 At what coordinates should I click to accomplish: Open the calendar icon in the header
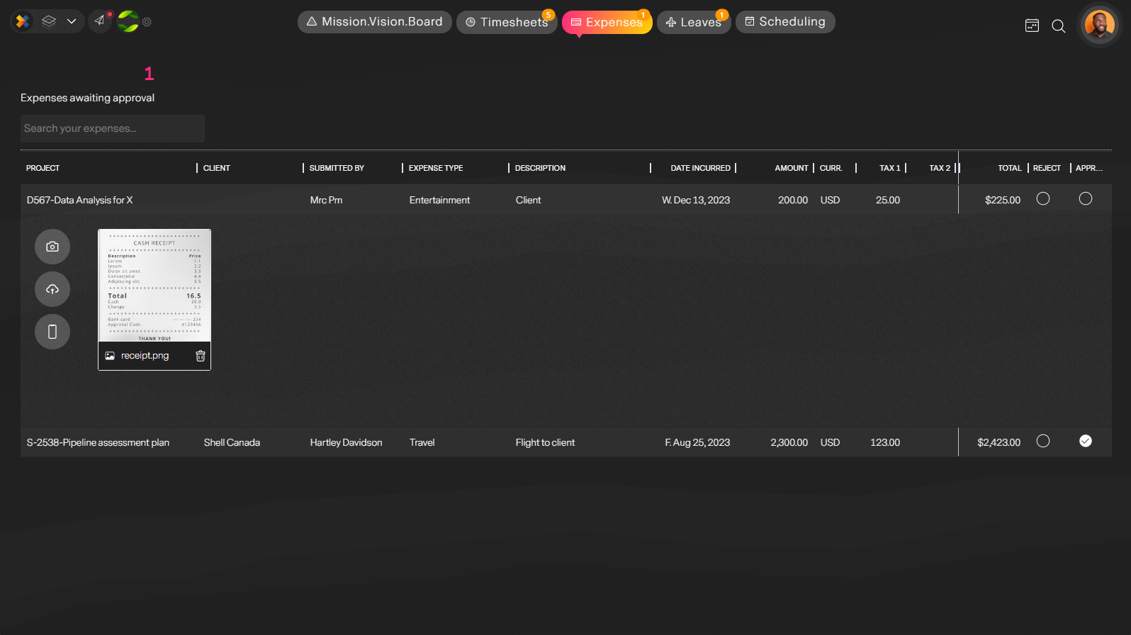pyautogui.click(x=1032, y=26)
